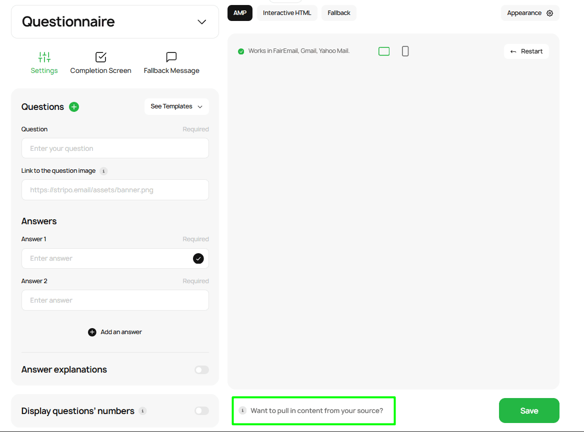Restart the questionnaire preview

(526, 51)
